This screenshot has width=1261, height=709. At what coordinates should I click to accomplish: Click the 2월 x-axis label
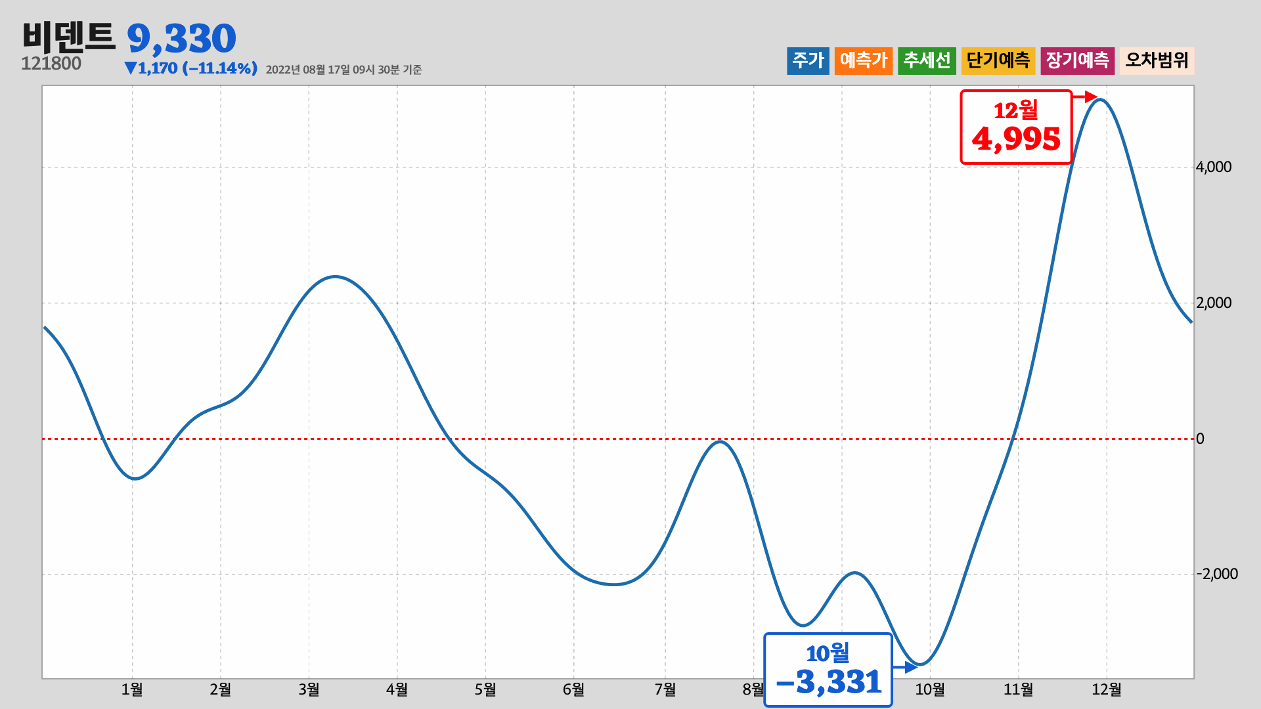pyautogui.click(x=221, y=689)
